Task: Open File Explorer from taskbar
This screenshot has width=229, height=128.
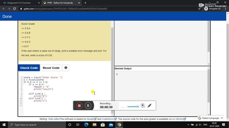Action: coord(94,125)
